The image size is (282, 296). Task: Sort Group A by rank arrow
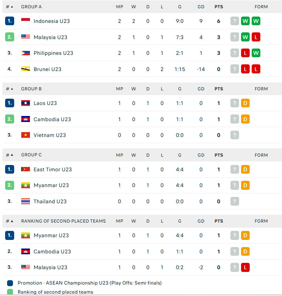tap(12, 7)
